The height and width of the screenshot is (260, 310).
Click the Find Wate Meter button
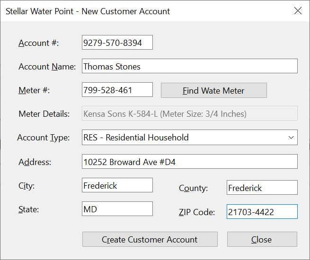214,90
